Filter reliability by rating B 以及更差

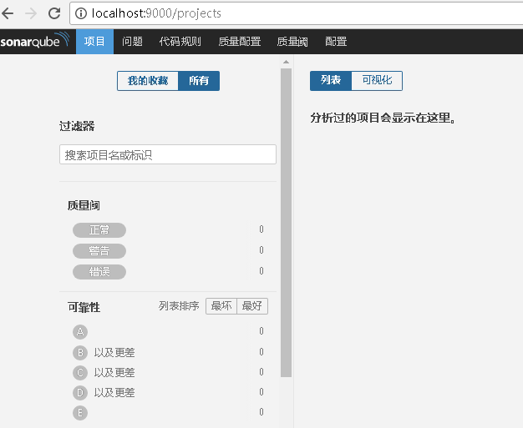[x=104, y=352]
